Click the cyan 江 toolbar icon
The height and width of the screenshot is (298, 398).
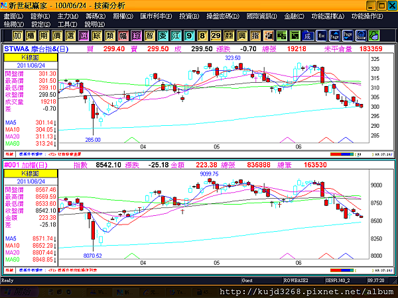[x=176, y=36]
